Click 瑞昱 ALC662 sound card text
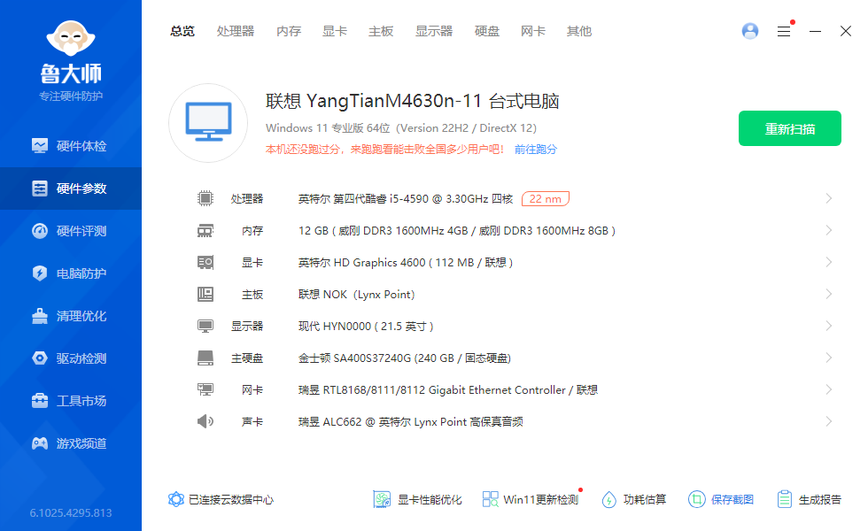Screen dimensions: 868x531 (x=410, y=422)
